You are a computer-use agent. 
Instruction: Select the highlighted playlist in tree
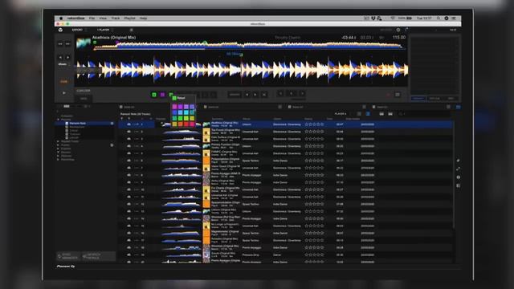(x=85, y=123)
